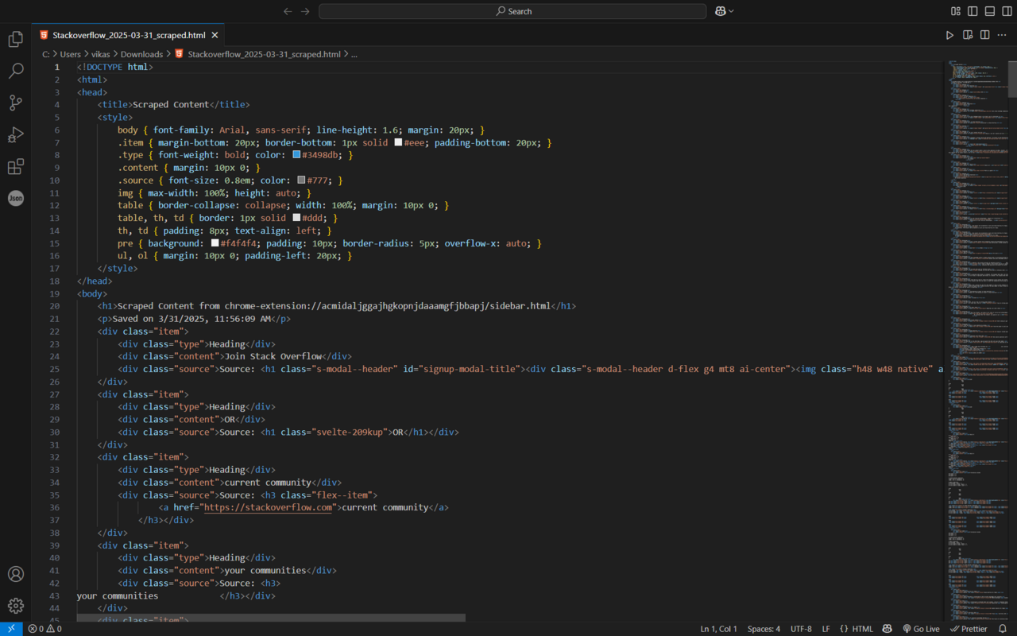Screen dimensions: 1017x636
Task: Open notifications with the bell icon
Action: [1003, 629]
